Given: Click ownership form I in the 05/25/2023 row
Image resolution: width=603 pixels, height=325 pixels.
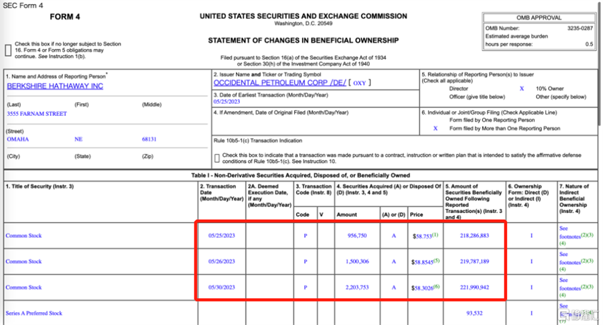Looking at the screenshot, I should (531, 235).
